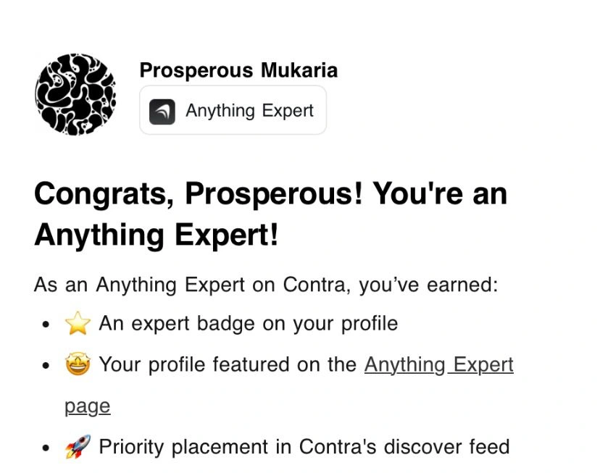The width and height of the screenshot is (600, 473).
Task: Select "An expert badge on your profile" text
Action: click(248, 323)
